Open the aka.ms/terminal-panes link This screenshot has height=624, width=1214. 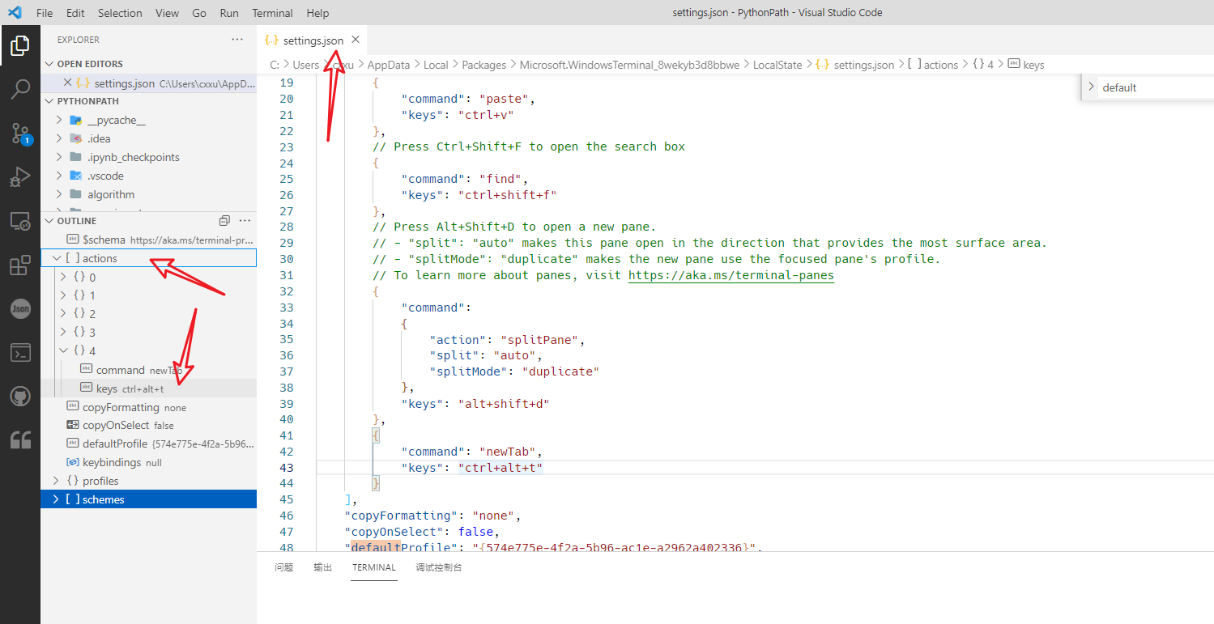click(731, 275)
